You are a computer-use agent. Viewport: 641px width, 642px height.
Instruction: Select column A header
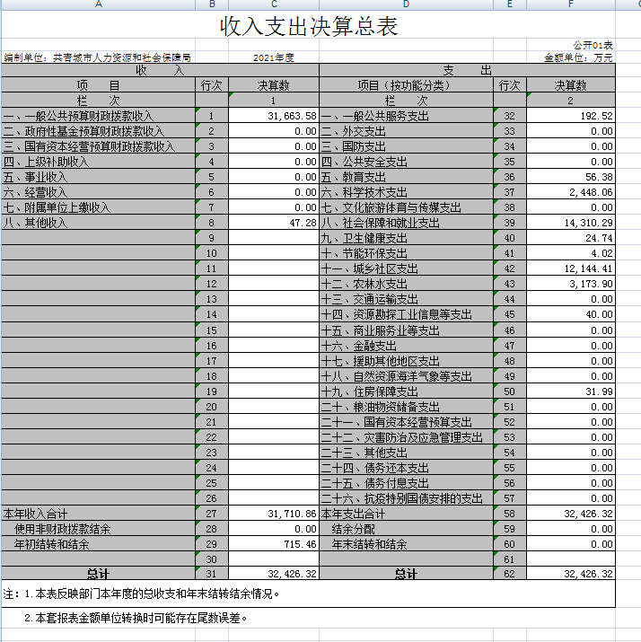point(98,4)
